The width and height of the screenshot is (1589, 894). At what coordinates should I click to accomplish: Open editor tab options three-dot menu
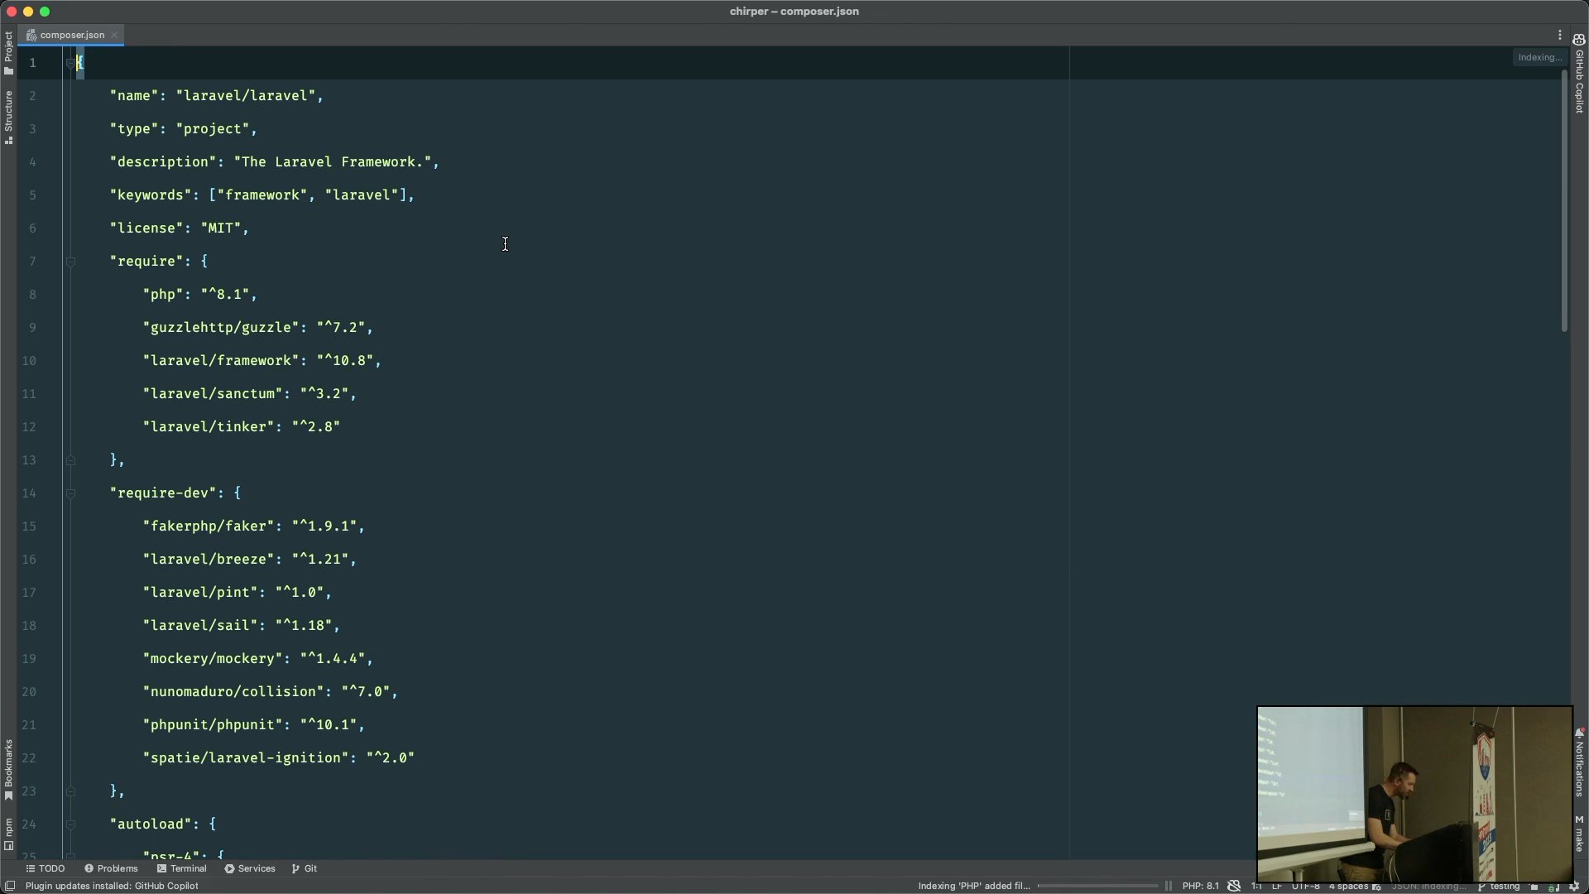(1559, 35)
